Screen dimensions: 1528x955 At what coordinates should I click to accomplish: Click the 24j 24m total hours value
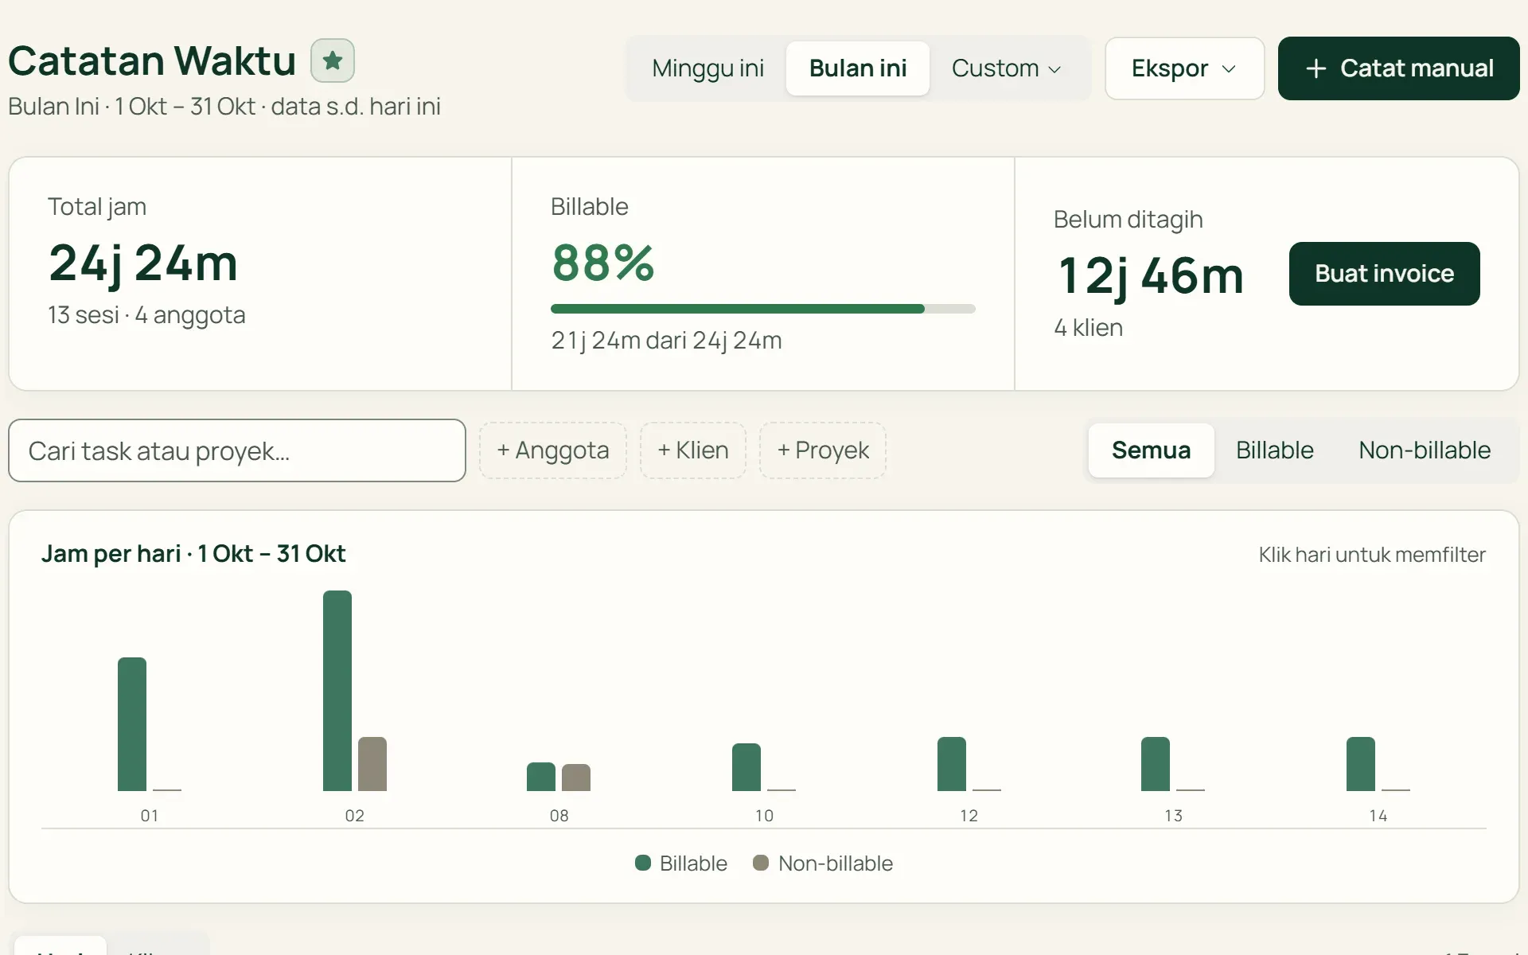[143, 263]
